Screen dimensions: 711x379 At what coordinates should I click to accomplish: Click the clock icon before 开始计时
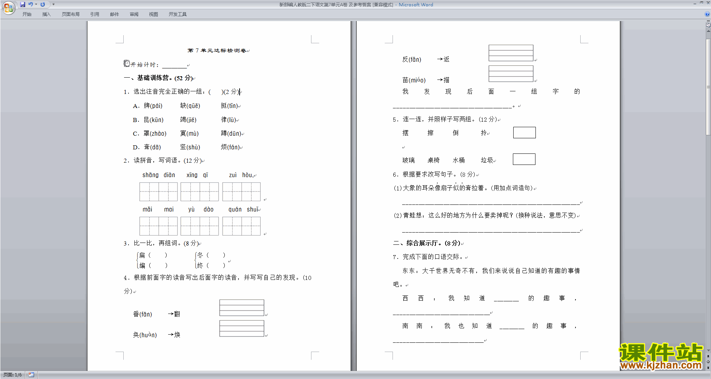[127, 64]
